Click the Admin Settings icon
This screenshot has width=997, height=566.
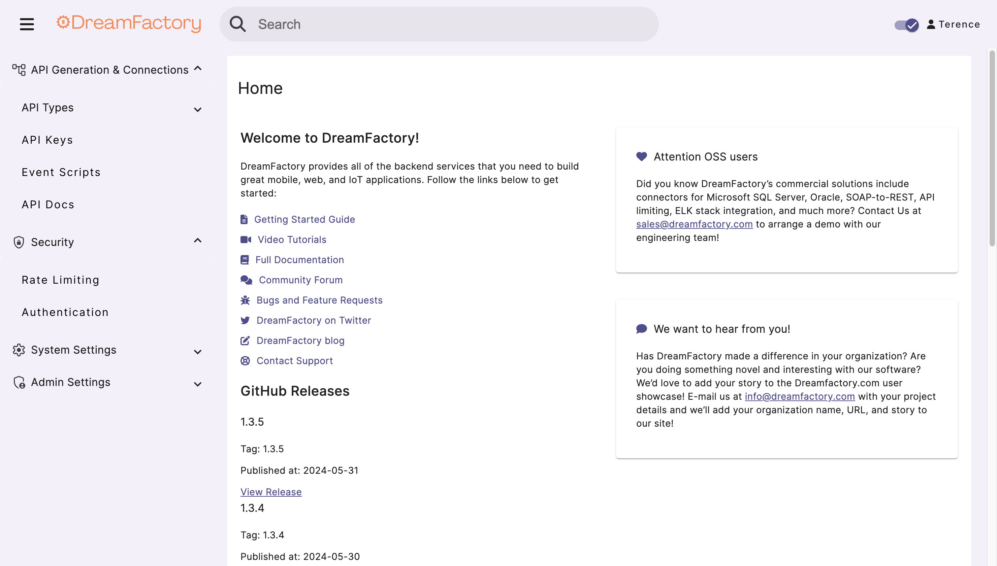point(19,383)
